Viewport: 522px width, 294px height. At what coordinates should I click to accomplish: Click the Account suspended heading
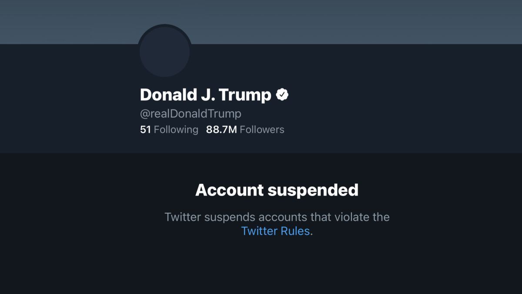tap(277, 190)
